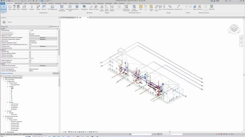Open the Файл menu tab
Viewport: 245px width, 137px height.
tap(3, 3)
